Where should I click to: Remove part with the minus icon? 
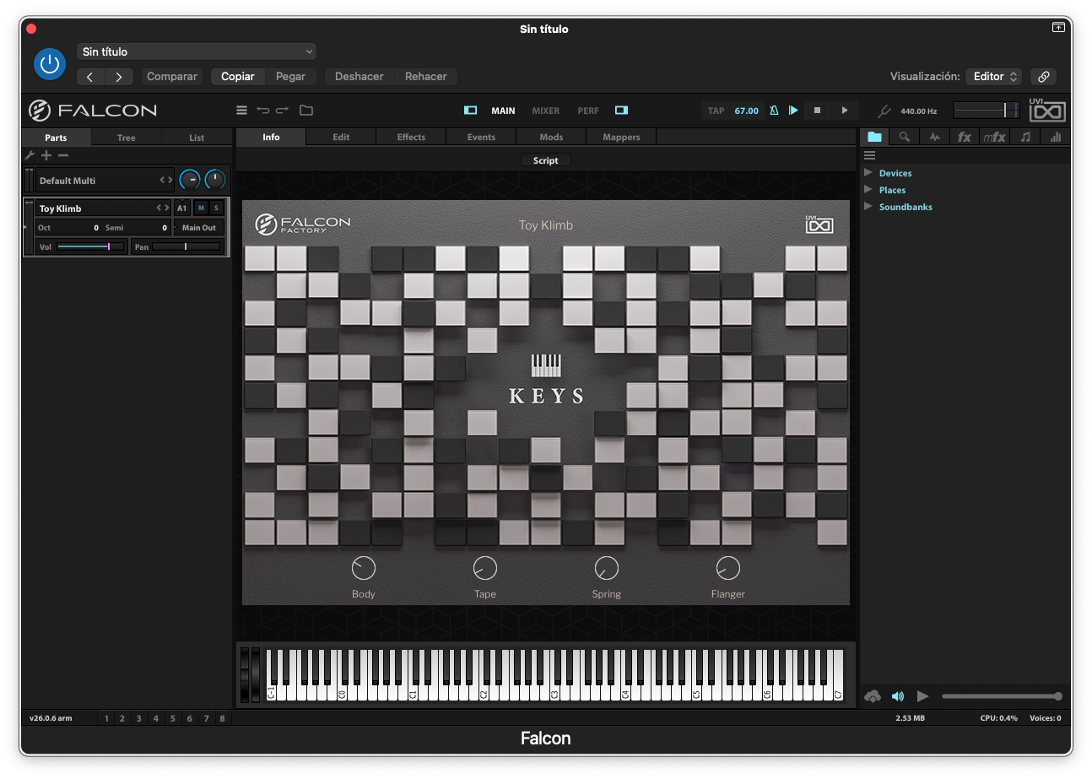pyautogui.click(x=63, y=155)
